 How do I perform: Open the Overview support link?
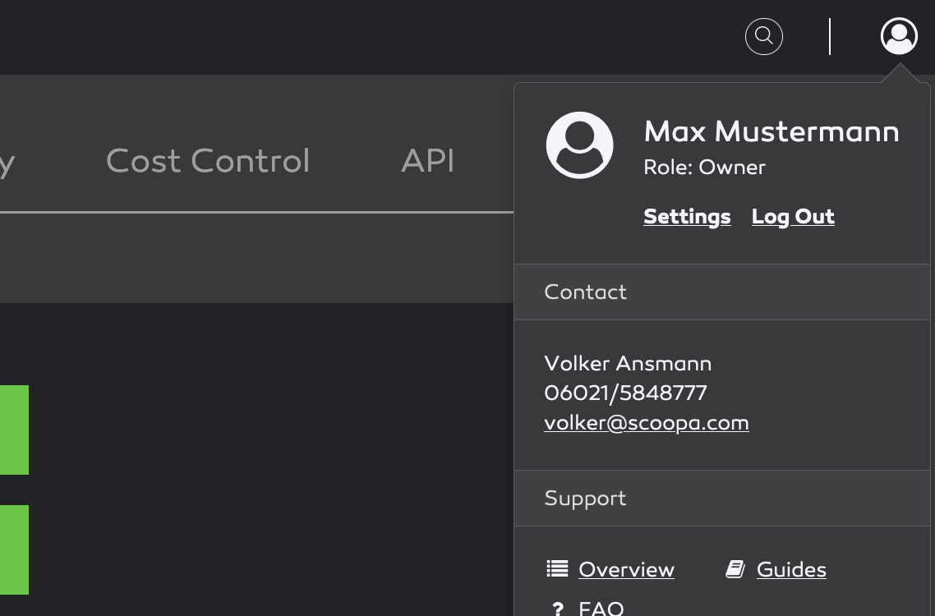pos(626,569)
